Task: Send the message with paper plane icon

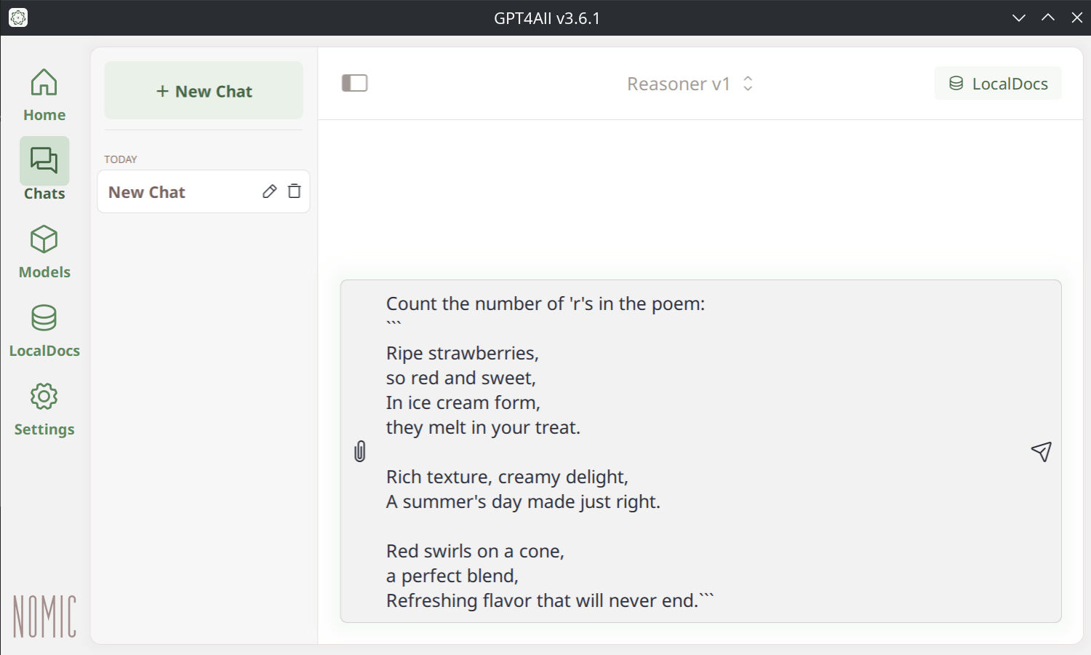Action: click(x=1041, y=452)
